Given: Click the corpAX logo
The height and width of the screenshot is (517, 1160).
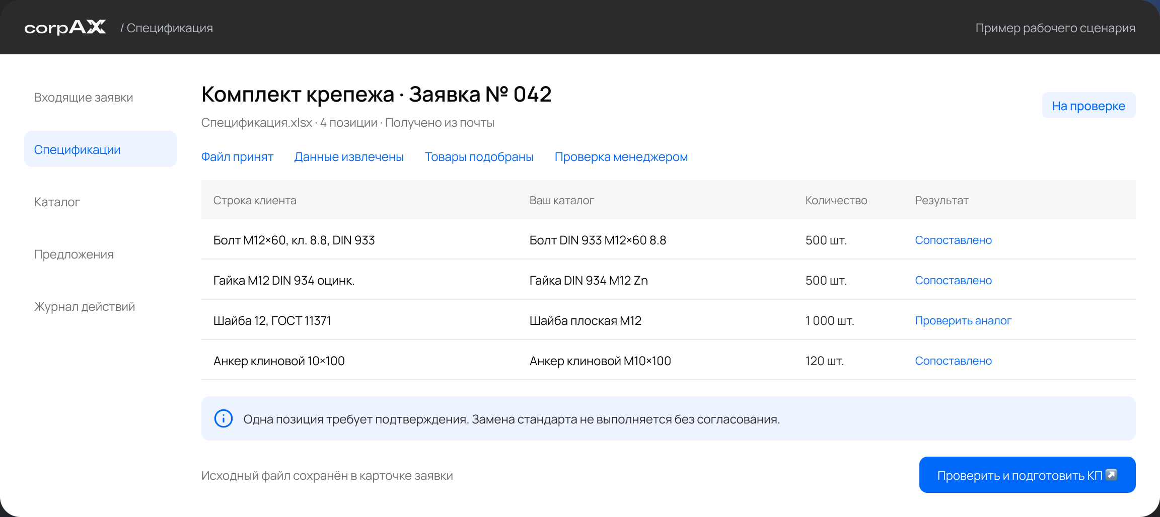Looking at the screenshot, I should pos(65,27).
